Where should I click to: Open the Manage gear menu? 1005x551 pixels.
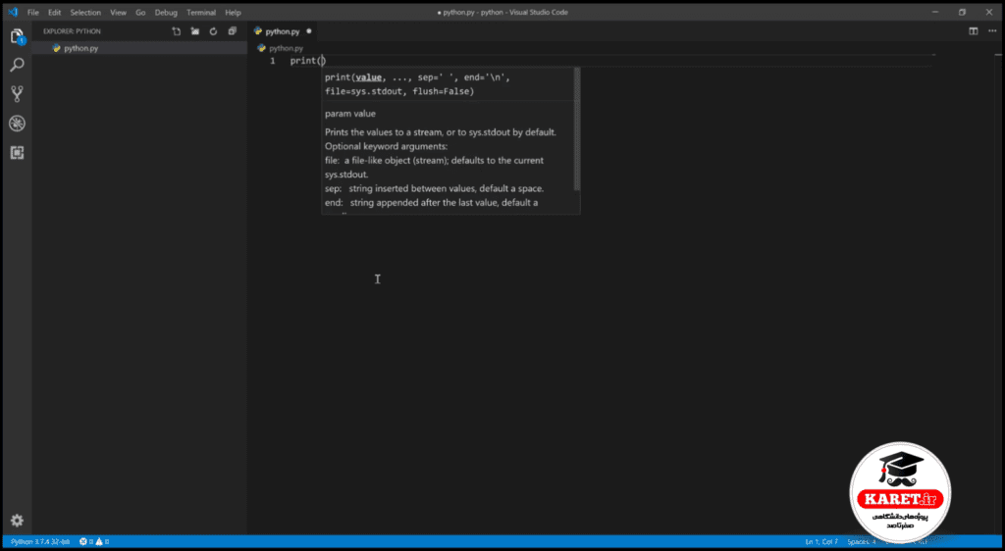click(x=18, y=521)
